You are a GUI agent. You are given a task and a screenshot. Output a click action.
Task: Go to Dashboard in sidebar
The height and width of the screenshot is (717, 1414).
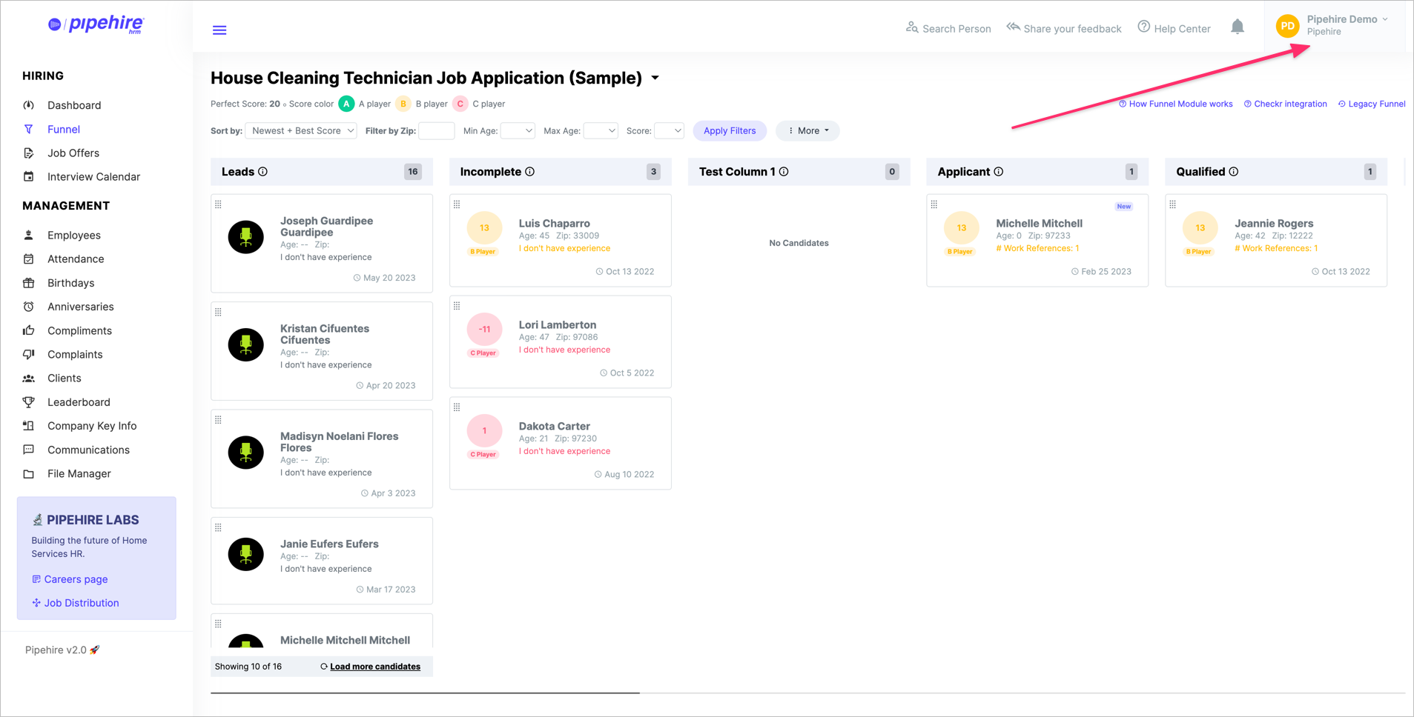(x=74, y=106)
